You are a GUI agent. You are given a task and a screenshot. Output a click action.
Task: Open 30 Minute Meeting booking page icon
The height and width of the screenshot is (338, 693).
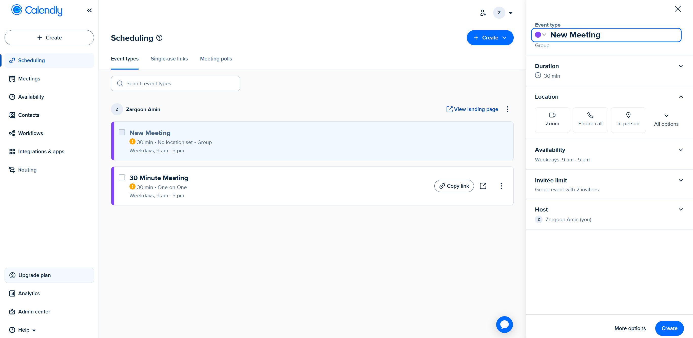tap(483, 186)
